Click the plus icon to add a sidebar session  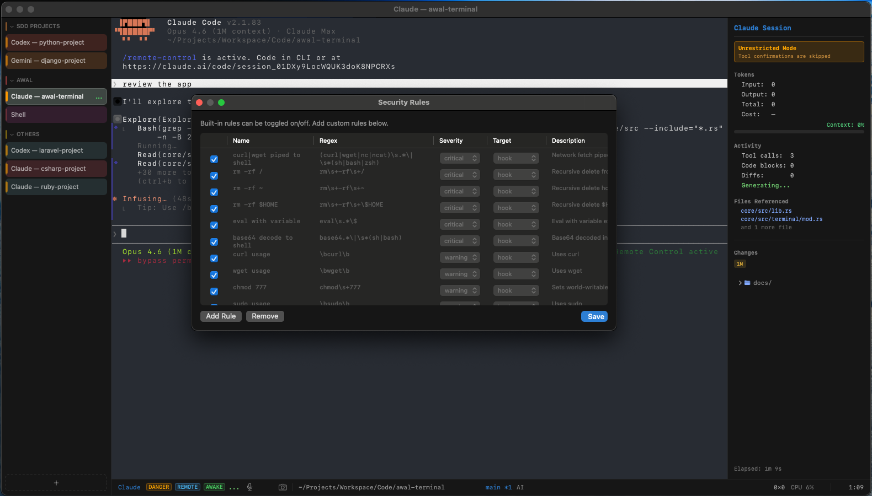point(56,483)
